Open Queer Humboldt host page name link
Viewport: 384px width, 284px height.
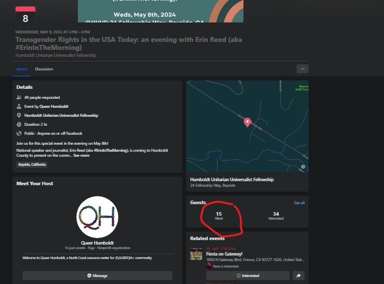pyautogui.click(x=97, y=243)
